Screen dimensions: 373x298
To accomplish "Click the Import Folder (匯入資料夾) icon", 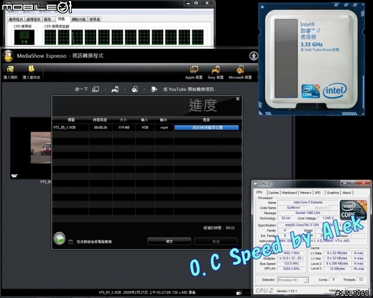I will 31,69.
